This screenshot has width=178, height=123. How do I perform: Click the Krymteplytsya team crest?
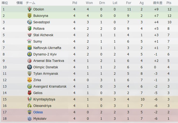tap(30, 99)
